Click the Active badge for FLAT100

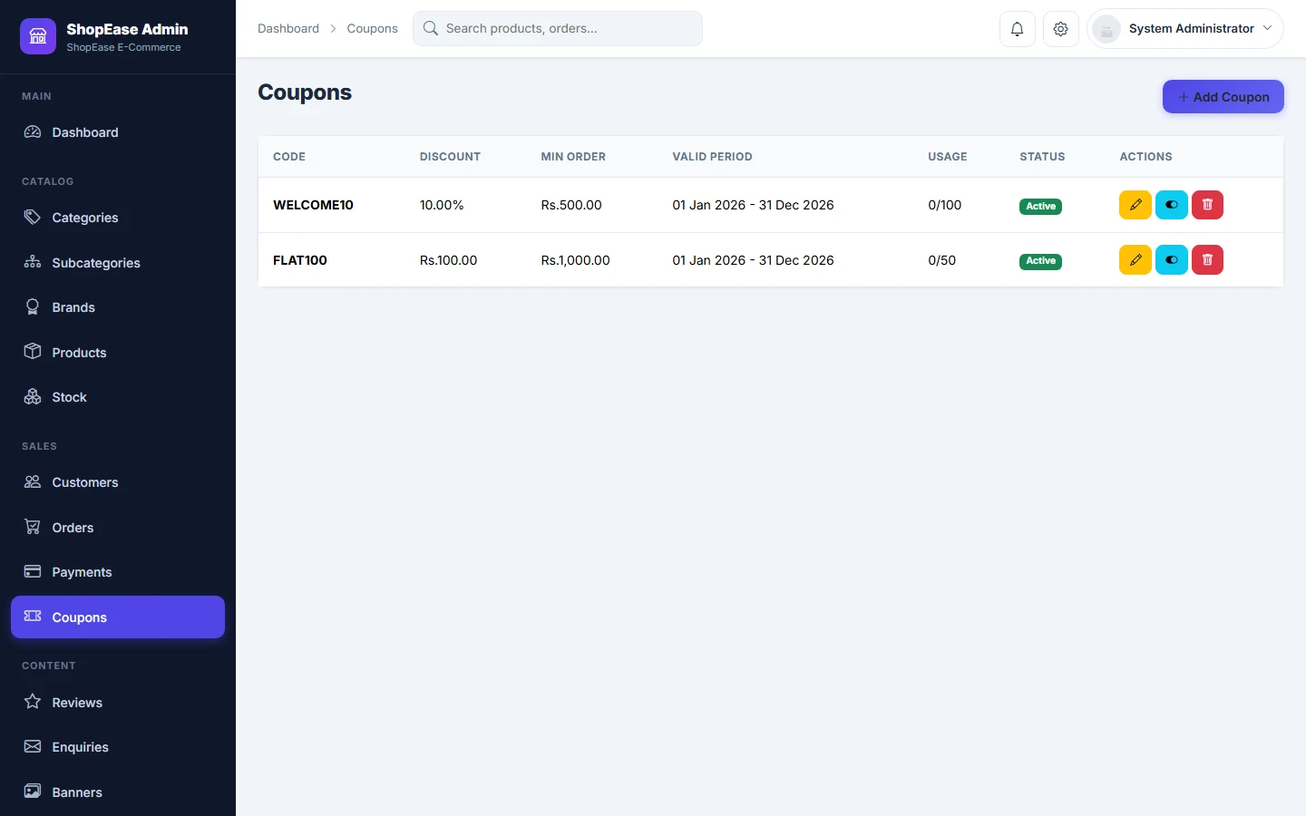click(1040, 261)
